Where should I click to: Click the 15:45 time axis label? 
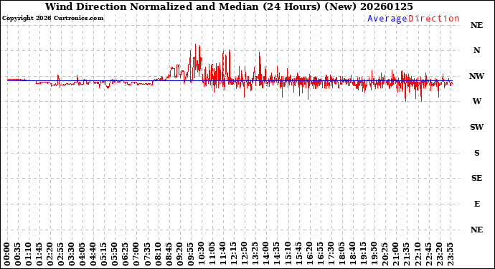(x=298, y=255)
